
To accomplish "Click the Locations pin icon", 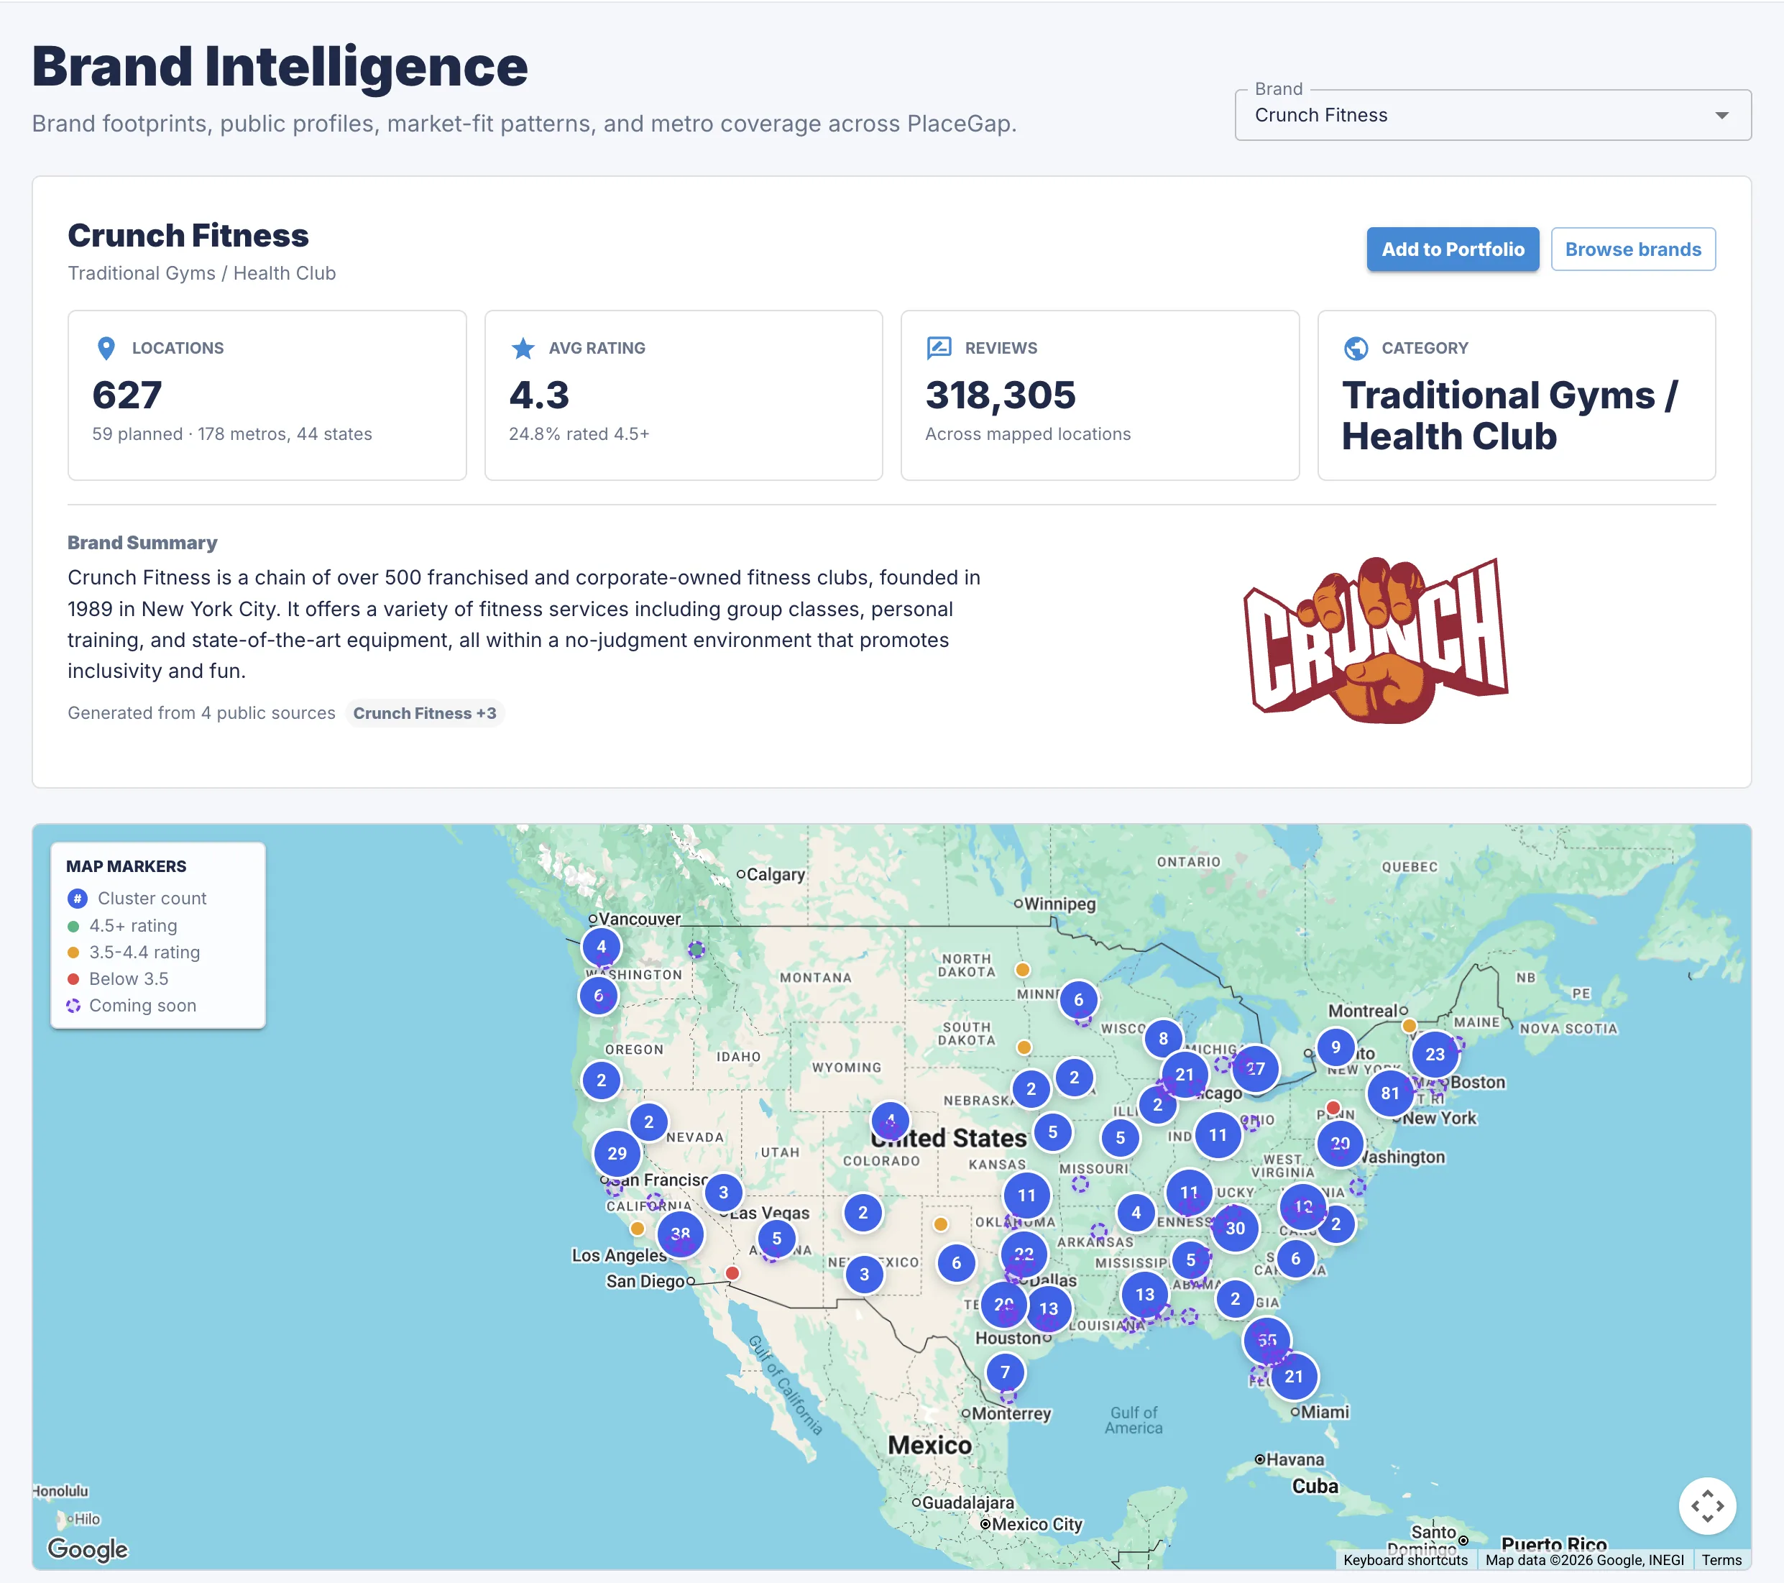I will 106,349.
